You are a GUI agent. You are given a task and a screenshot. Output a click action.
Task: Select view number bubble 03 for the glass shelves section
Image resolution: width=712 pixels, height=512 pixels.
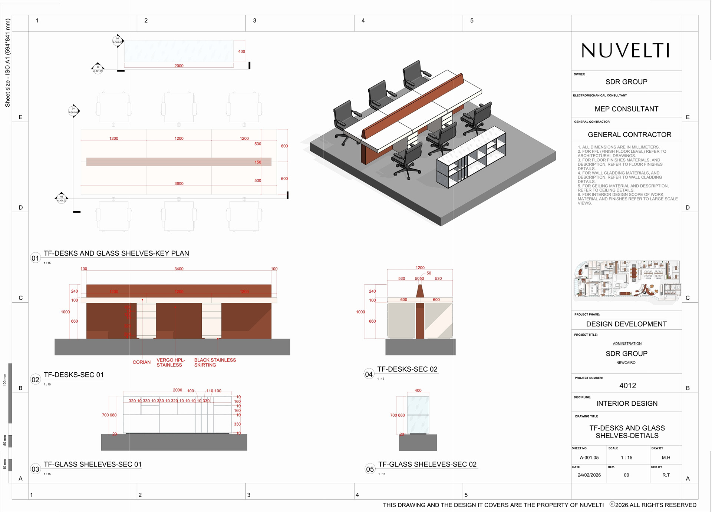35,469
